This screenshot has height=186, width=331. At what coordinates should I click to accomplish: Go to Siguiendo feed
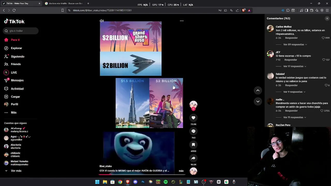14,56
